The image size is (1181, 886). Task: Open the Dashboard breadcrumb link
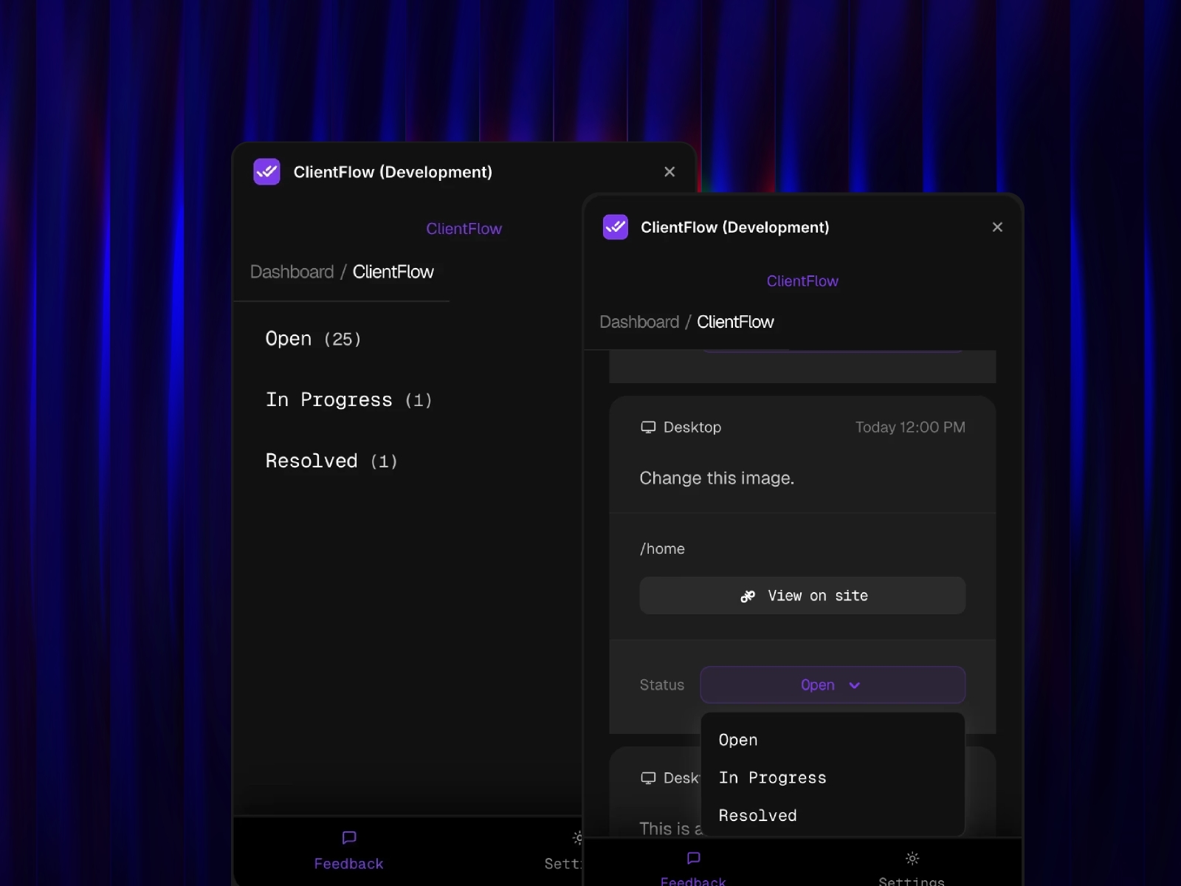pyautogui.click(x=639, y=322)
